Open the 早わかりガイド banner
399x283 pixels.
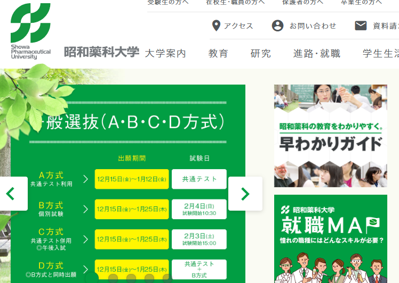pos(331,136)
